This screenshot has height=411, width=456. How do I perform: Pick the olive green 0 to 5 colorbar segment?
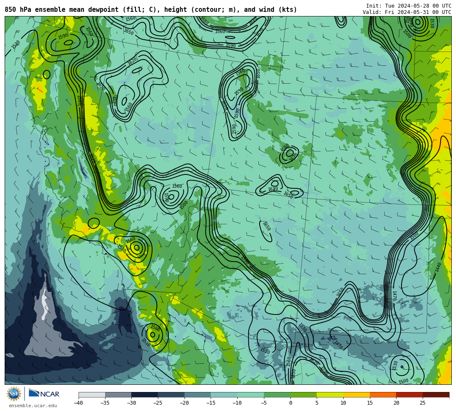tap(304, 395)
